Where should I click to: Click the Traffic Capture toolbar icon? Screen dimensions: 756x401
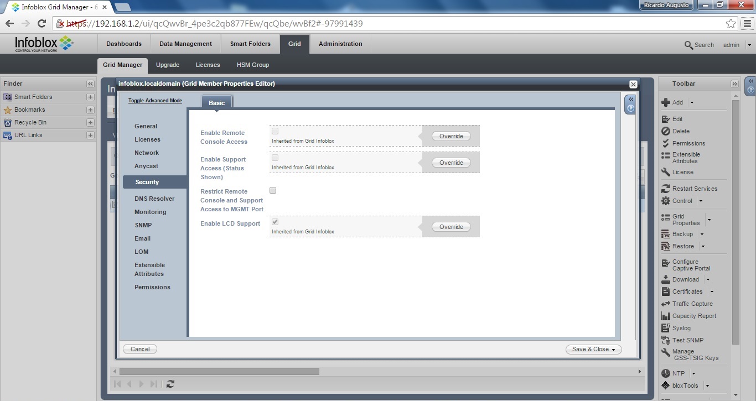tap(666, 304)
